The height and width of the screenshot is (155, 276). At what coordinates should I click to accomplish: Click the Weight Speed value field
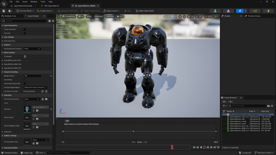[x=32, y=76]
